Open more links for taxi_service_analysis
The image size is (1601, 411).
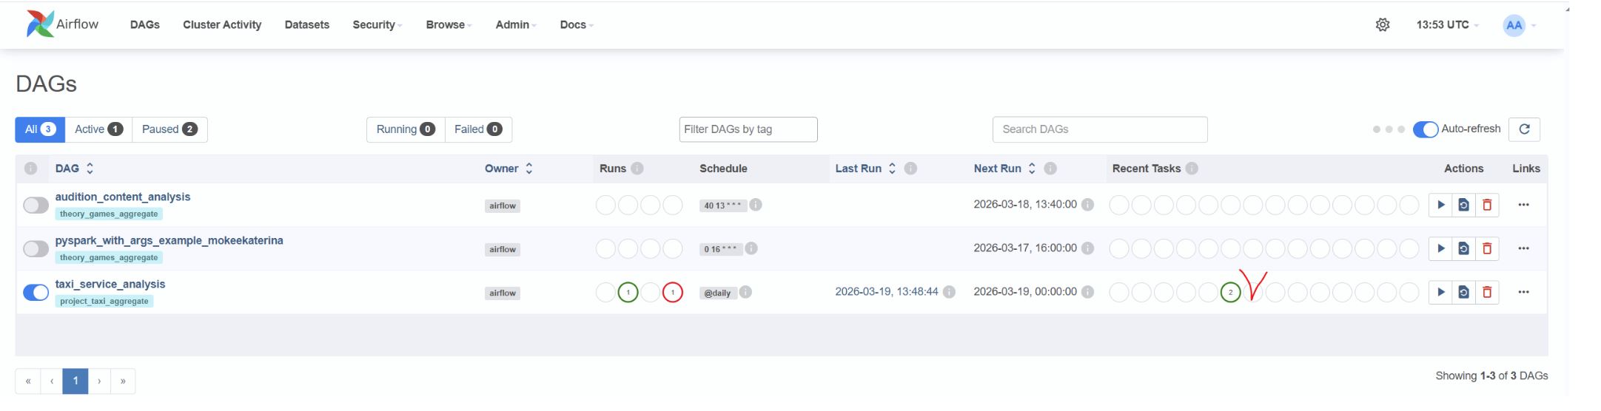(x=1523, y=292)
